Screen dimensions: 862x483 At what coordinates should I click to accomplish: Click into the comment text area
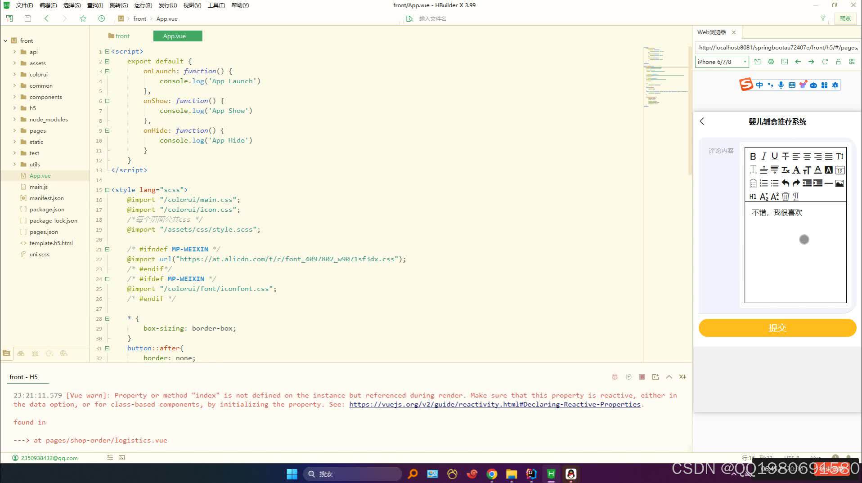point(795,252)
